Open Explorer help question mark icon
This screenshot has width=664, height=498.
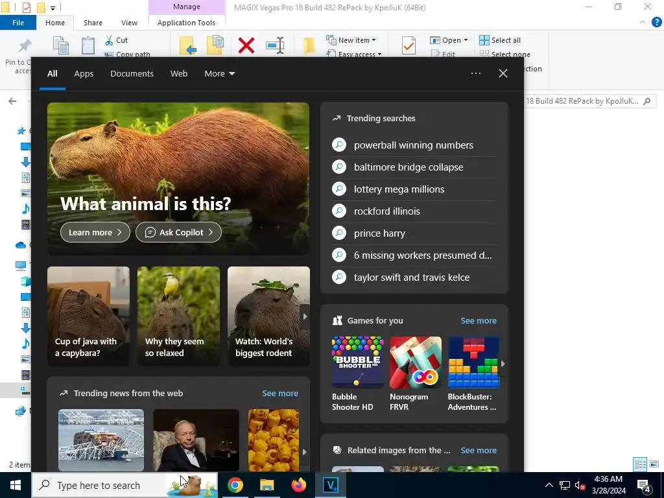pyautogui.click(x=656, y=23)
